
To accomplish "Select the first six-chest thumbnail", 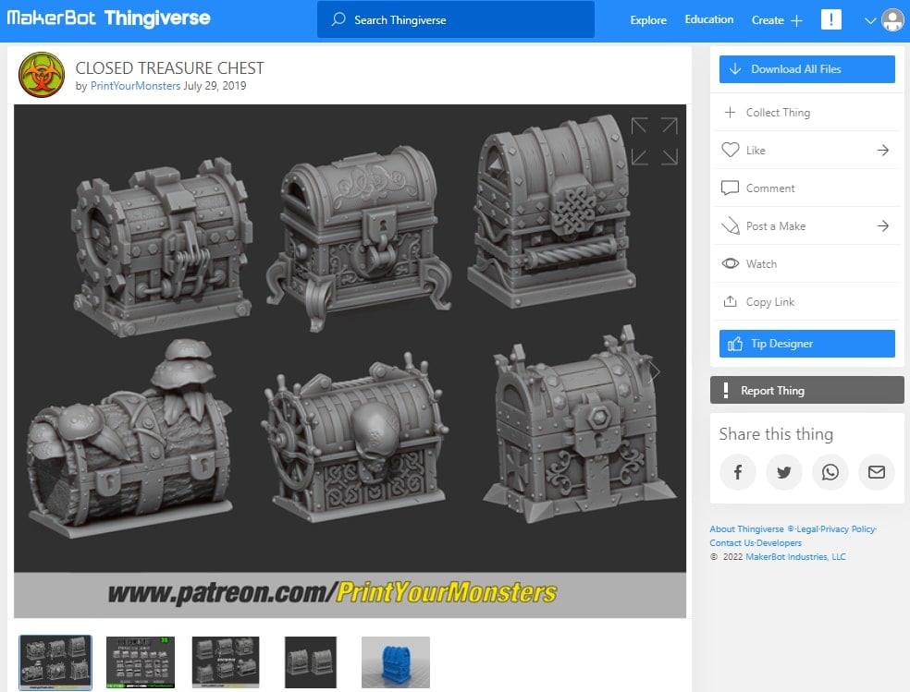I will pos(55,662).
